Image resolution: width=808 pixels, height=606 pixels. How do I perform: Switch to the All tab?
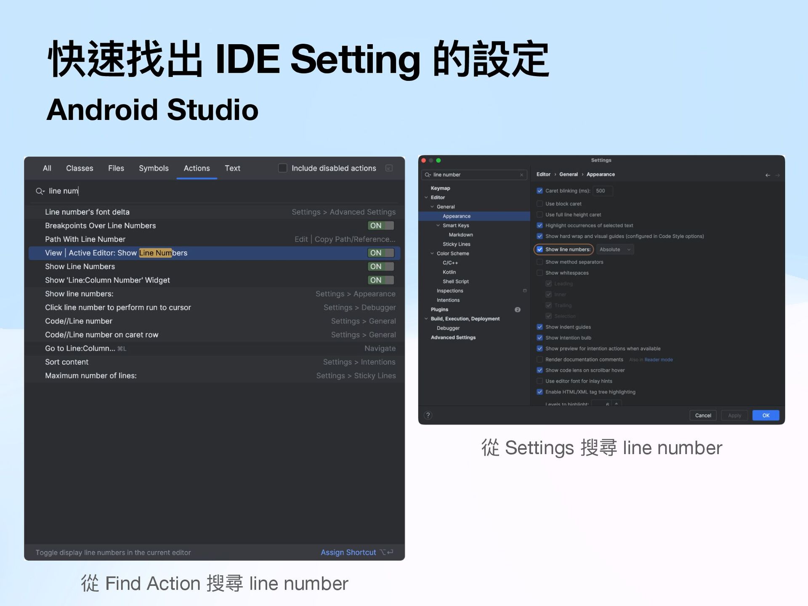(47, 168)
